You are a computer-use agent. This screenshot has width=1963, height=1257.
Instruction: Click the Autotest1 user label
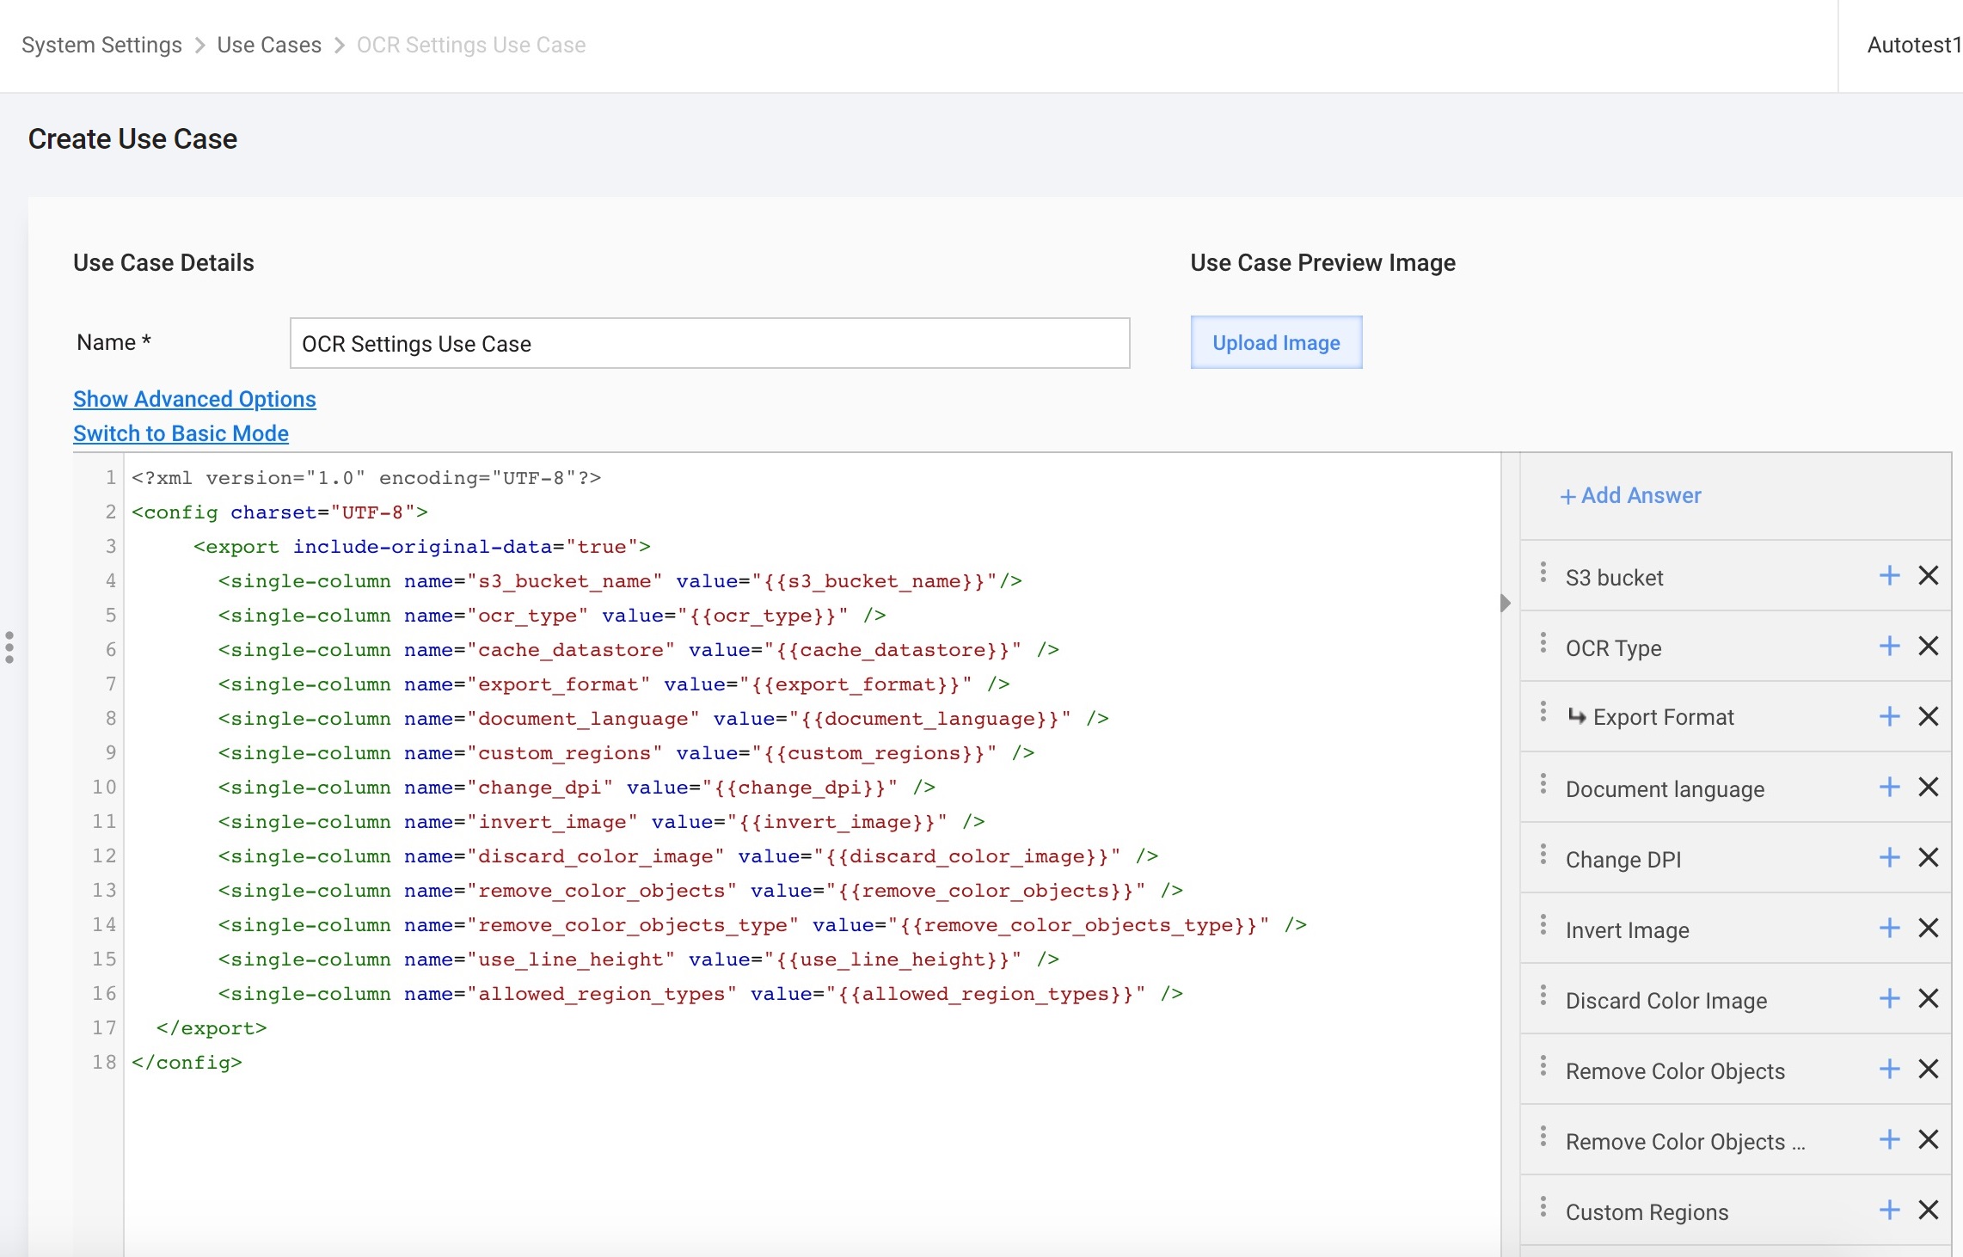1914,45
